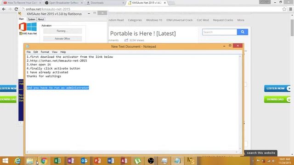294x165 pixels.
Task: Switch to How To Record browser tab
Action: click(x=22, y=3)
